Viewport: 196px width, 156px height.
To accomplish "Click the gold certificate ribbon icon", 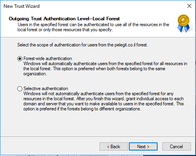I will (x=184, y=23).
